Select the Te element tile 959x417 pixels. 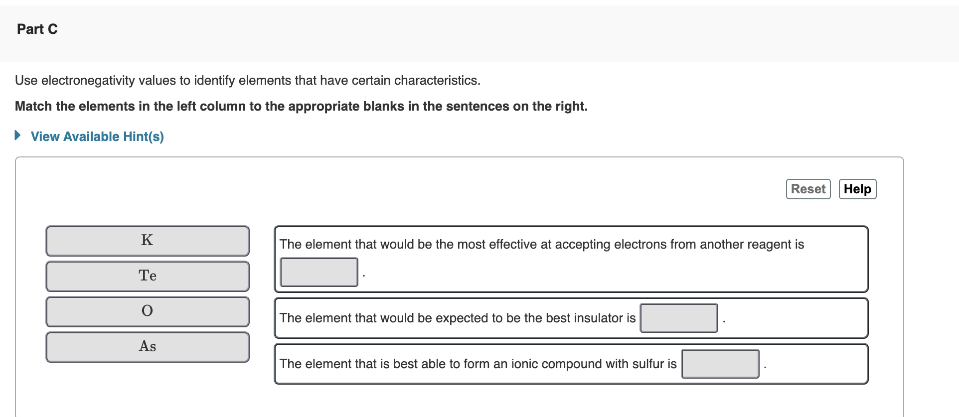pyautogui.click(x=147, y=276)
